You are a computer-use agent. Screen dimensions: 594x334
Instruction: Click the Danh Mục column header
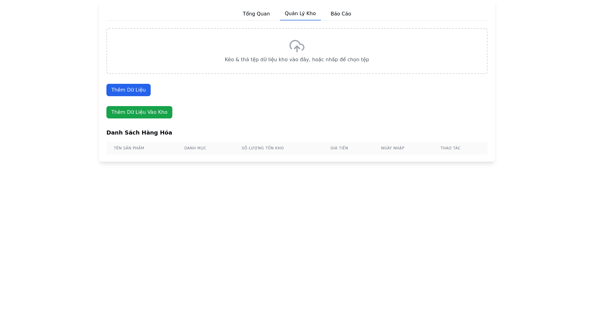pyautogui.click(x=195, y=148)
